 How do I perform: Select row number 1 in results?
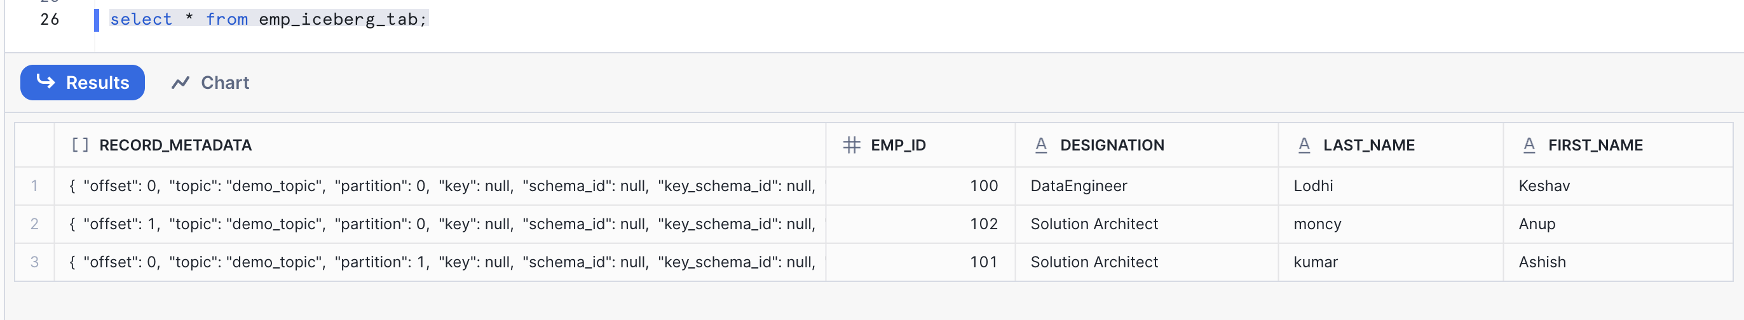(34, 186)
